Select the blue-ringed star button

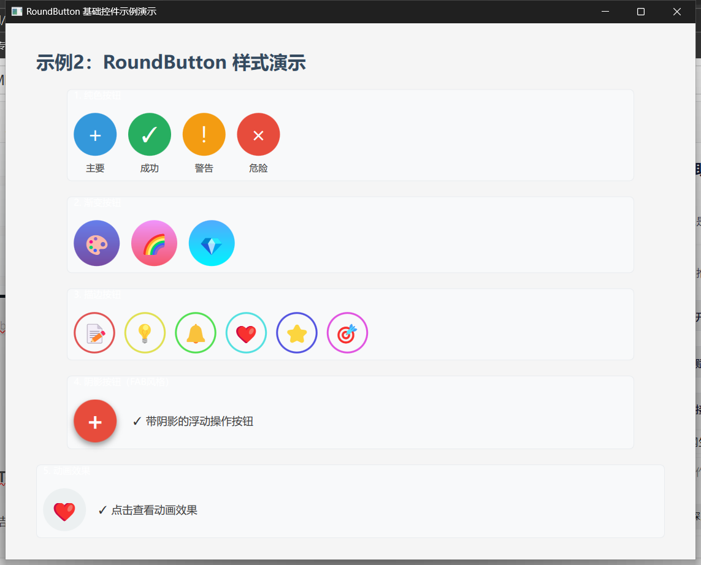(297, 333)
